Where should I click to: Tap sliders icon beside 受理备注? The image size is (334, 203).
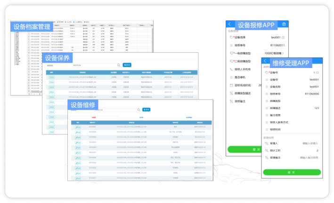tap(267, 158)
